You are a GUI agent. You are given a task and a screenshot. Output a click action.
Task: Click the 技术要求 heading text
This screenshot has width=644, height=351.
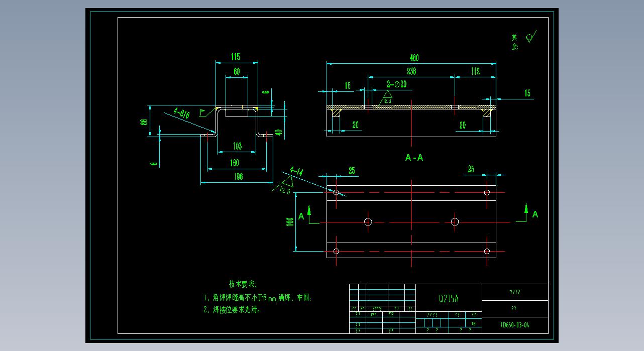pos(243,284)
